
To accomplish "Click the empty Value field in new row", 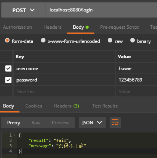I will 136,91.
